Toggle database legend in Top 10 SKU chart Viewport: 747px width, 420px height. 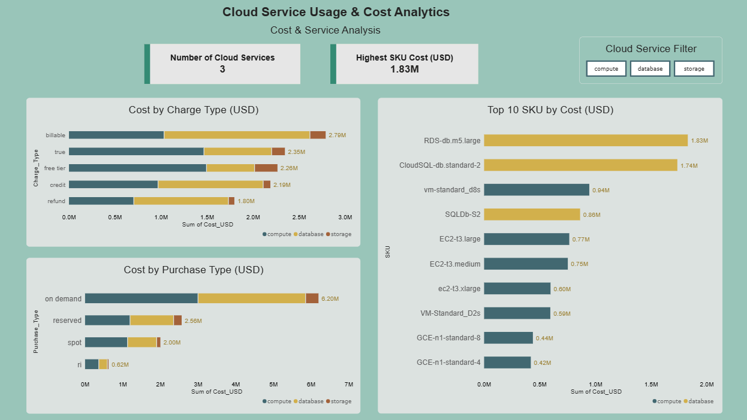[698, 401]
